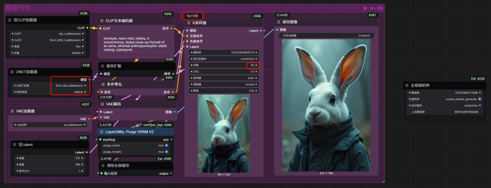Image resolution: width=491 pixels, height=188 pixels.
Task: Open the 条件零化 node menu icon
Action: tap(103, 84)
